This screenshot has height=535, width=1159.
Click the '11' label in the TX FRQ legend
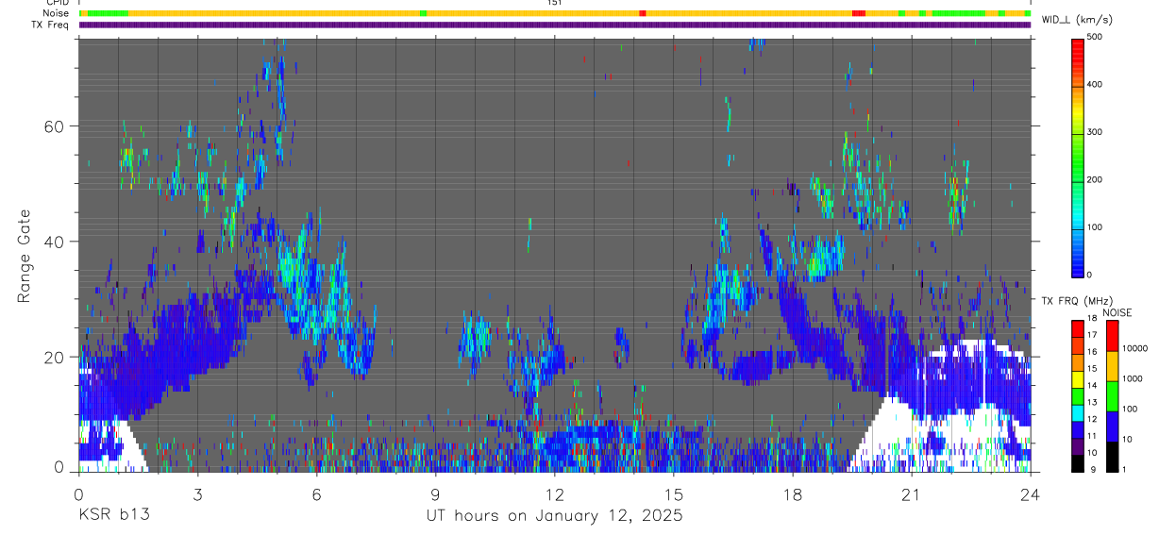tap(1092, 436)
